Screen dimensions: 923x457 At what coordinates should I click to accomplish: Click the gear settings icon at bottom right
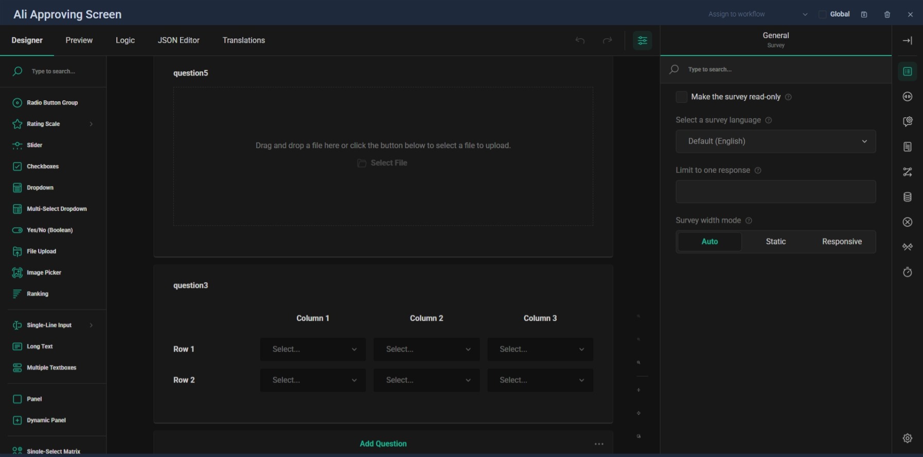[x=907, y=438]
